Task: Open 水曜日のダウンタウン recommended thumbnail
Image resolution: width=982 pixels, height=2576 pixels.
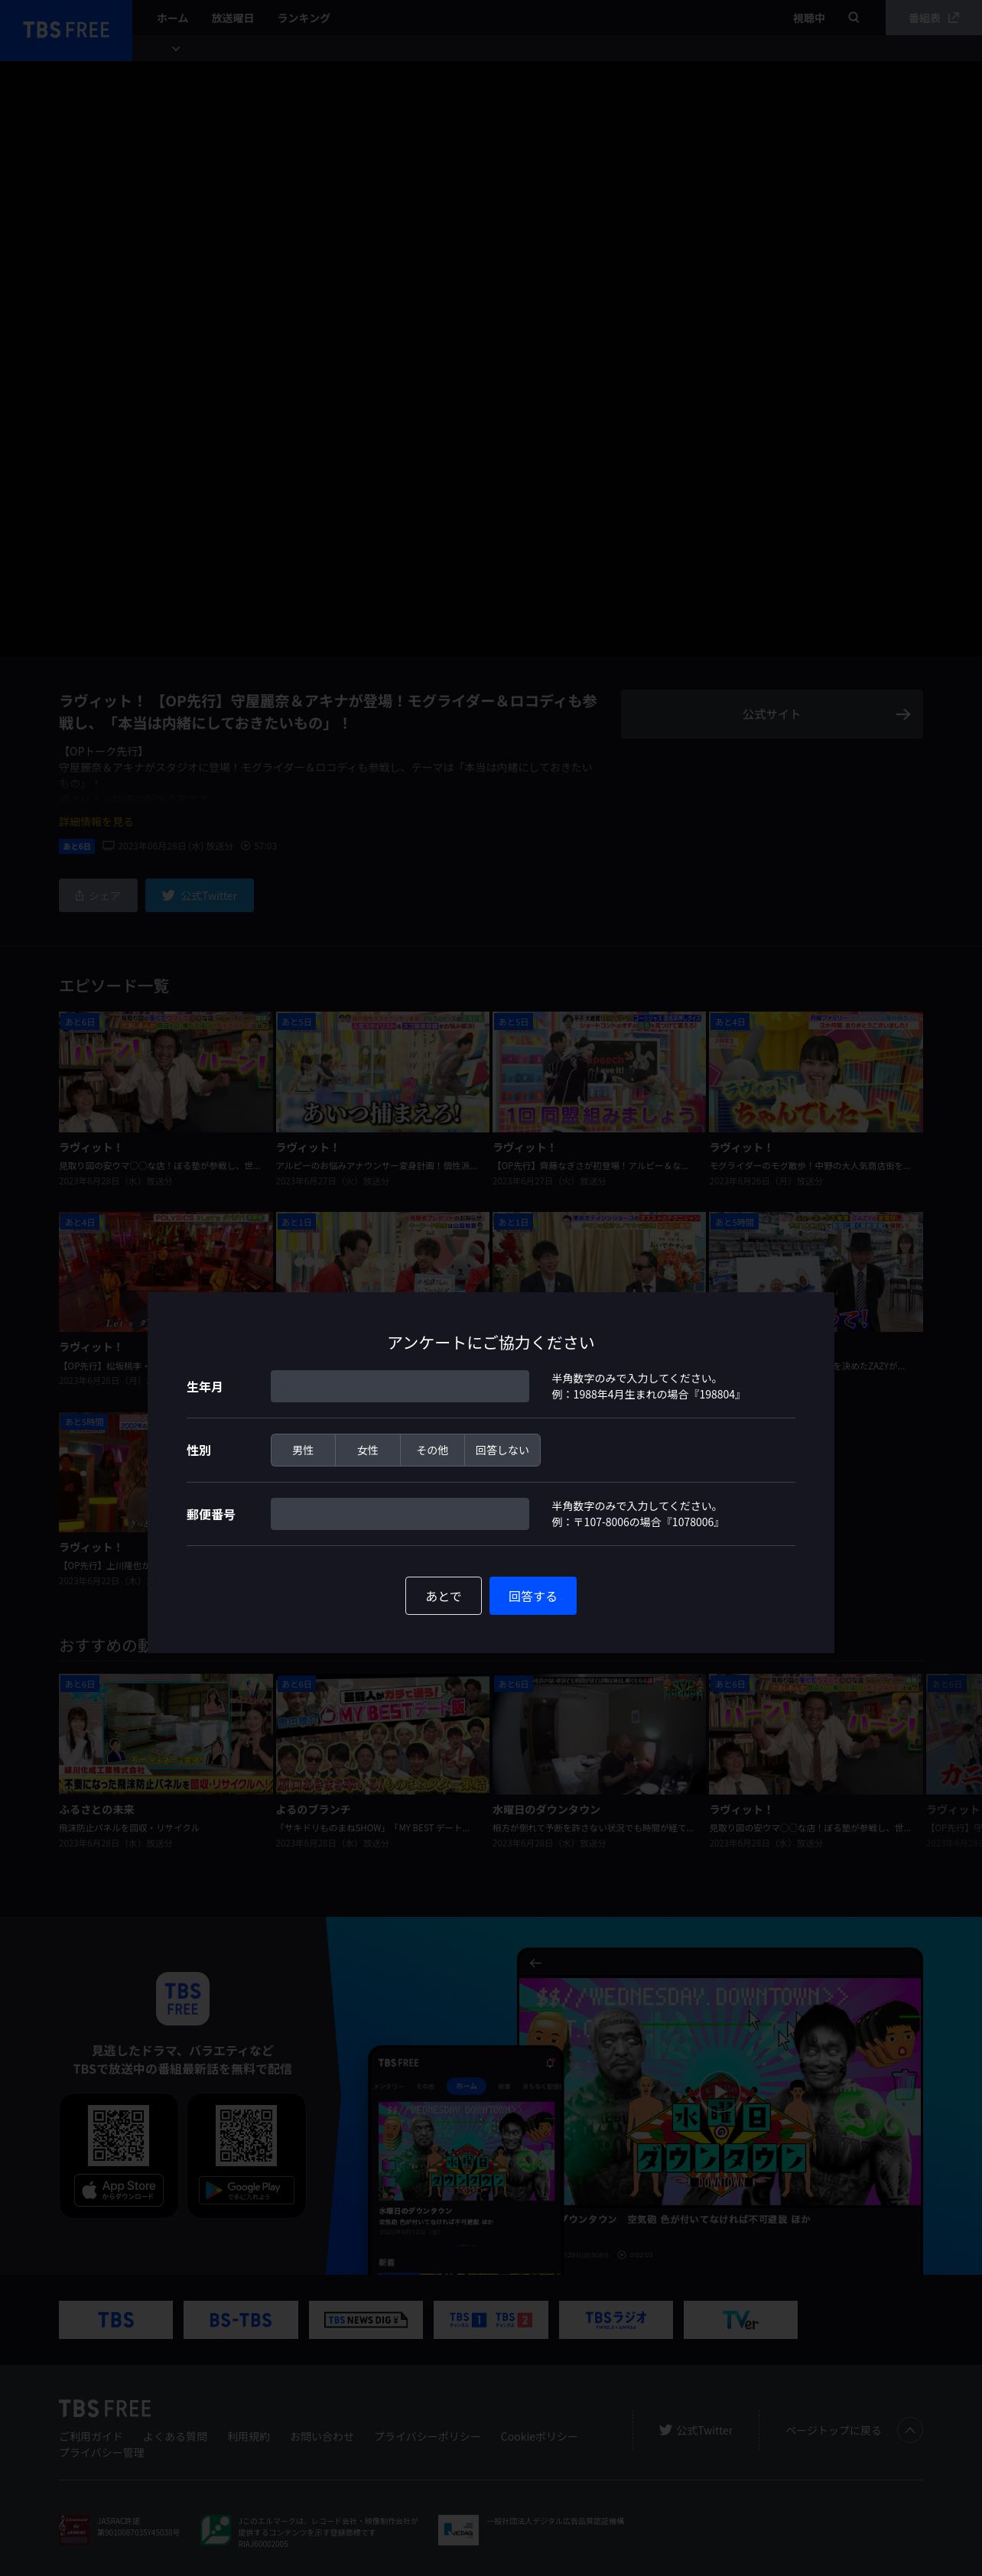Action: [599, 1734]
